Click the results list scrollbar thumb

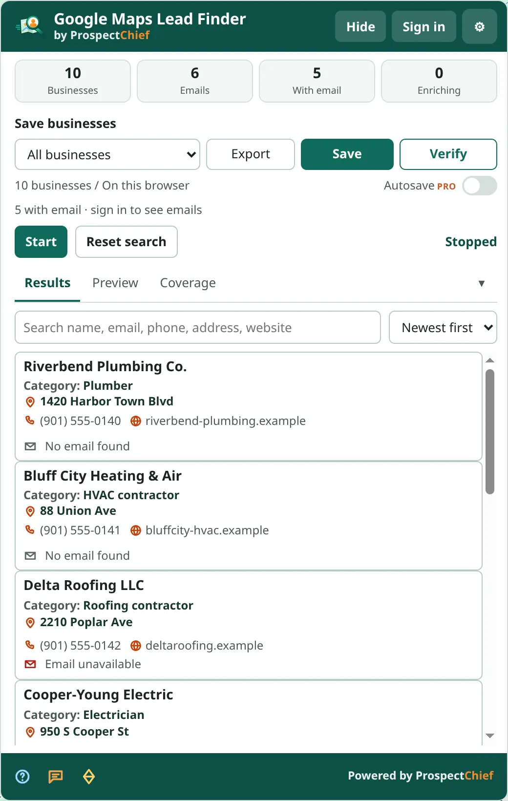point(490,432)
